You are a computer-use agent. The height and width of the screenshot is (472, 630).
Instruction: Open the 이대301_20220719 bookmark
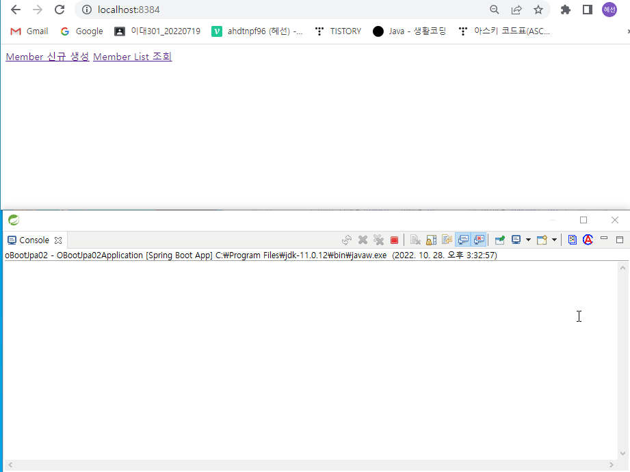(x=157, y=31)
